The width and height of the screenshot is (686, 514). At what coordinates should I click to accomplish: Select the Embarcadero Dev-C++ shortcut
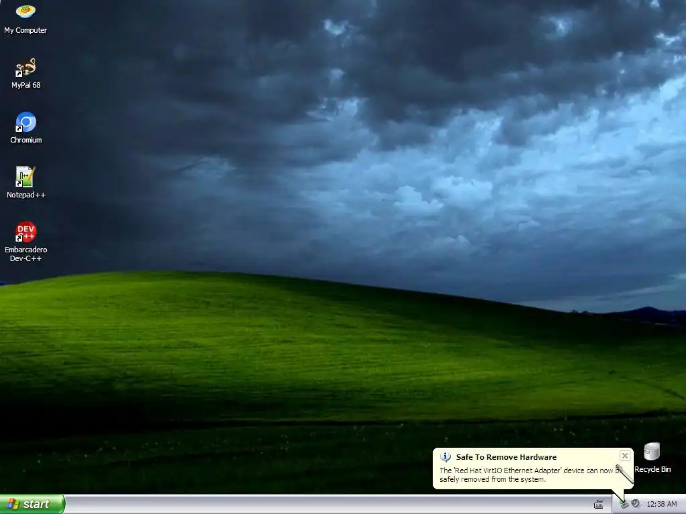click(26, 242)
